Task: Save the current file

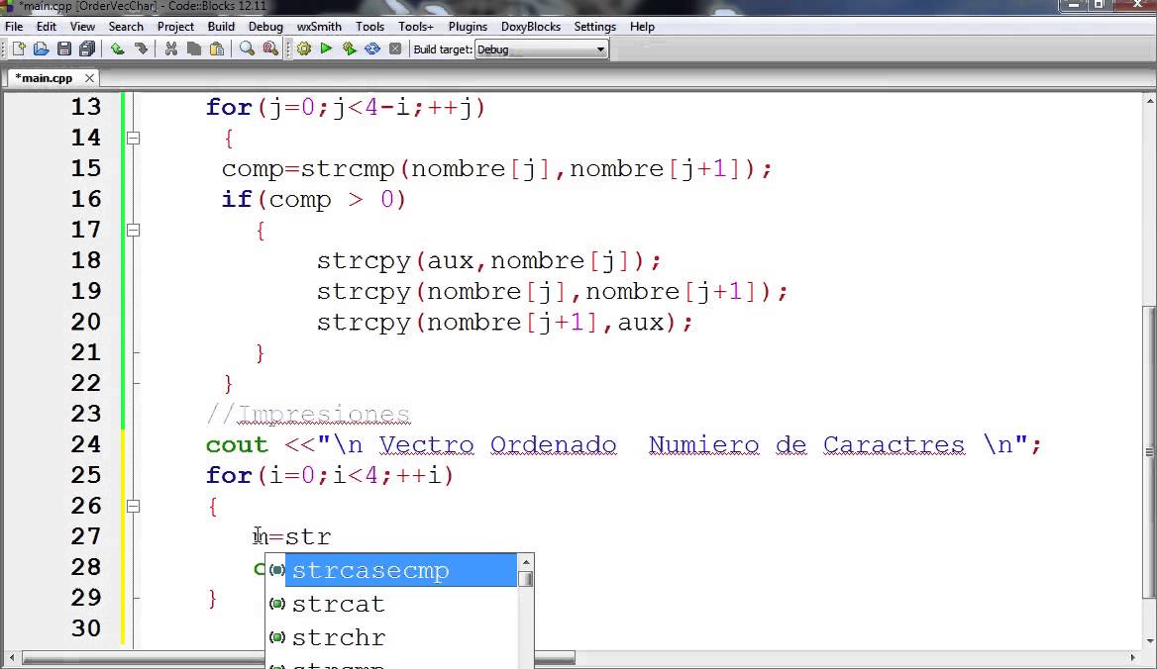Action: [x=63, y=48]
